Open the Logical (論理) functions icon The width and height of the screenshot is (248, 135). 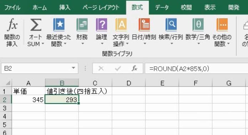click(102, 25)
